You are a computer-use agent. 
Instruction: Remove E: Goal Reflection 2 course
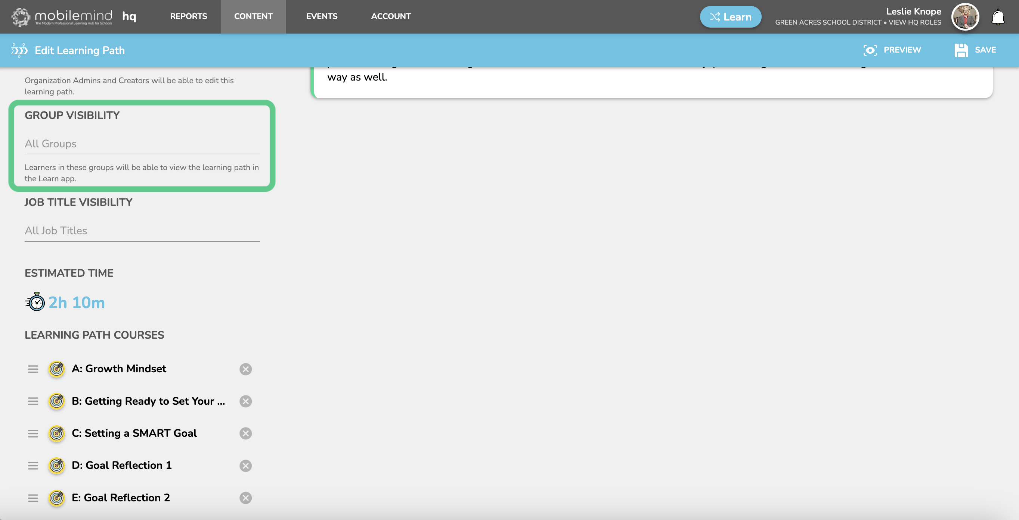tap(245, 498)
